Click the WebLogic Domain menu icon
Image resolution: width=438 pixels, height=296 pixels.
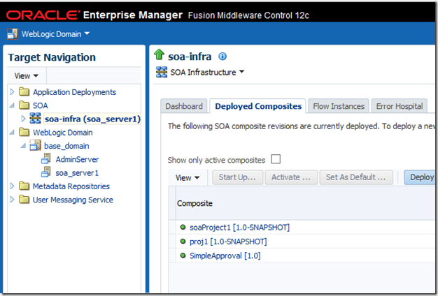click(x=13, y=34)
